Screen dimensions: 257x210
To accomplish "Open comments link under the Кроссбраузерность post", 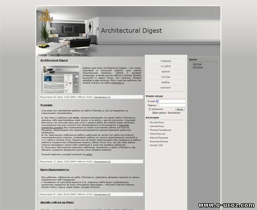I will pyautogui.click(x=102, y=194).
